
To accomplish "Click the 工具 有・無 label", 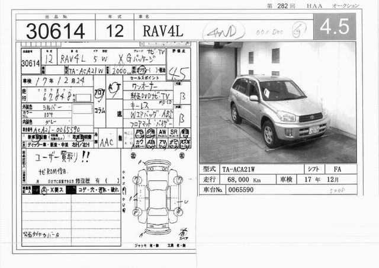I will pos(176,245).
